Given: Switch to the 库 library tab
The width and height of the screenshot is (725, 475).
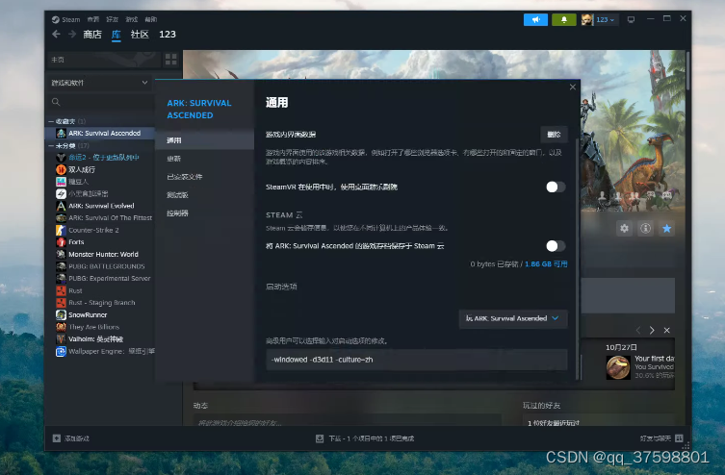Looking at the screenshot, I should pyautogui.click(x=117, y=35).
